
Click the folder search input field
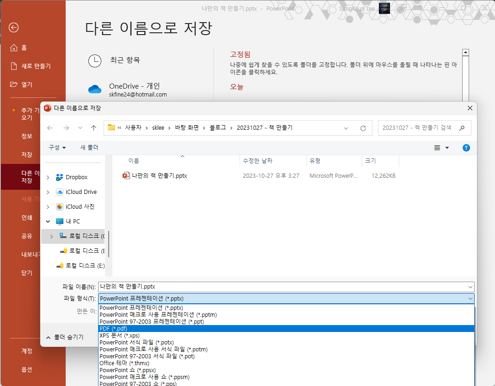(x=417, y=127)
